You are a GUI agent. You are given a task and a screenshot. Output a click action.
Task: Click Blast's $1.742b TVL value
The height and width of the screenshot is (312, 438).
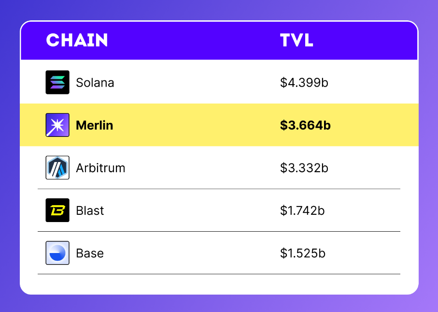coord(302,210)
